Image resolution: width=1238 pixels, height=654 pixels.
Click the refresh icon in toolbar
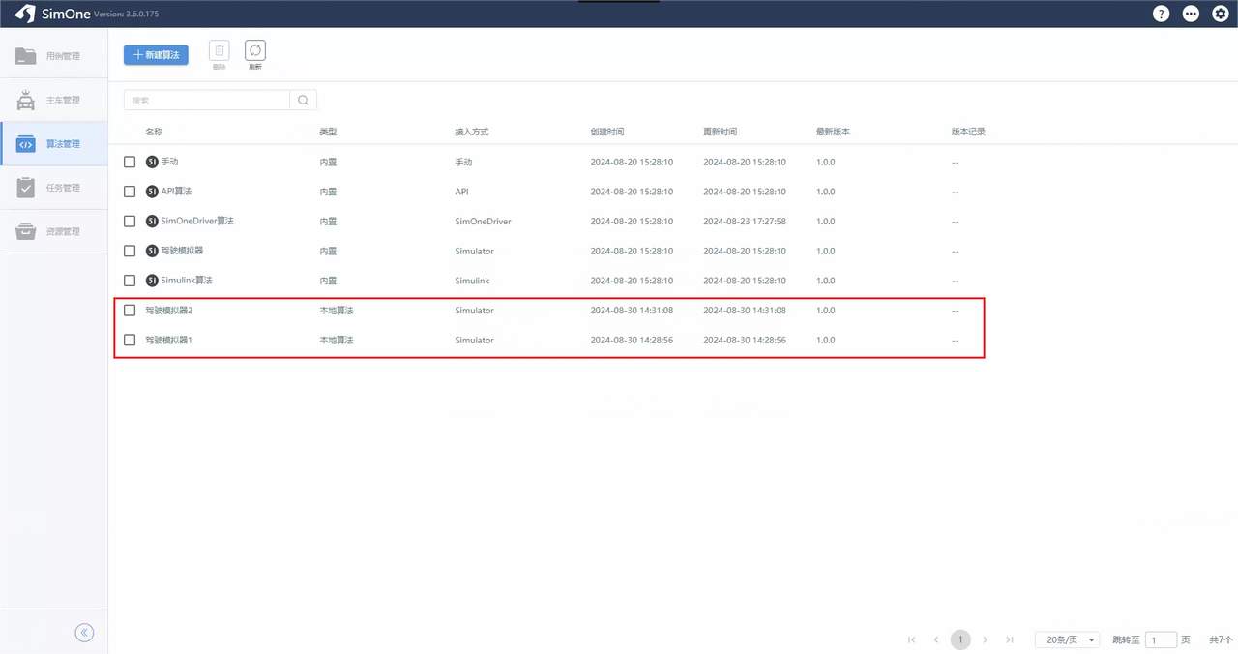click(254, 50)
